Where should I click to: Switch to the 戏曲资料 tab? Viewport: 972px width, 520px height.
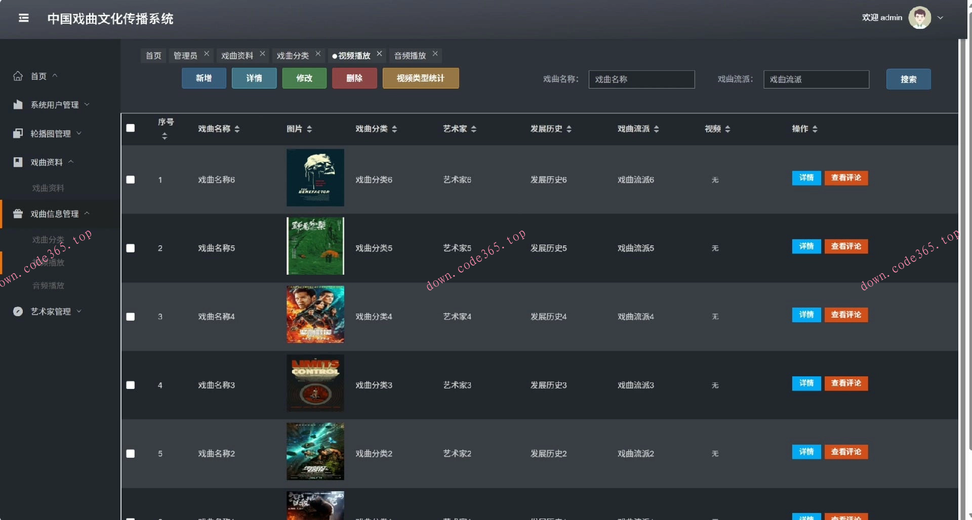(237, 56)
